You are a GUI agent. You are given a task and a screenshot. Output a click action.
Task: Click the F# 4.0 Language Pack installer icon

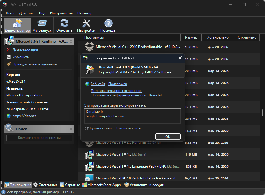89,167
